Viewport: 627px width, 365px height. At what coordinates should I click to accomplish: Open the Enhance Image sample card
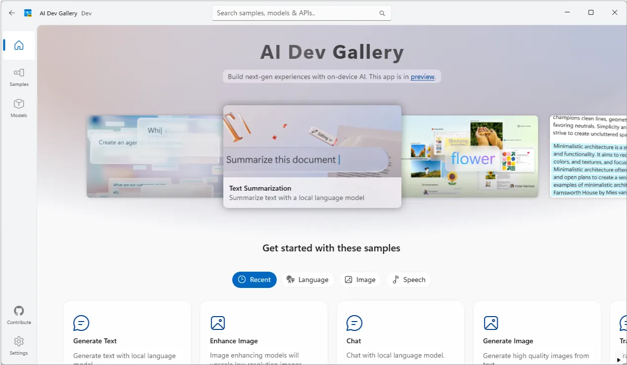264,332
